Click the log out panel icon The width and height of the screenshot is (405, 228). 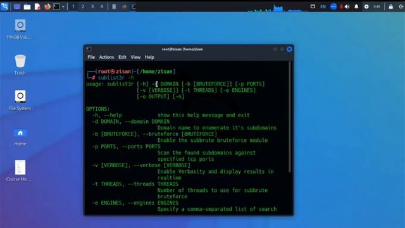click(401, 7)
